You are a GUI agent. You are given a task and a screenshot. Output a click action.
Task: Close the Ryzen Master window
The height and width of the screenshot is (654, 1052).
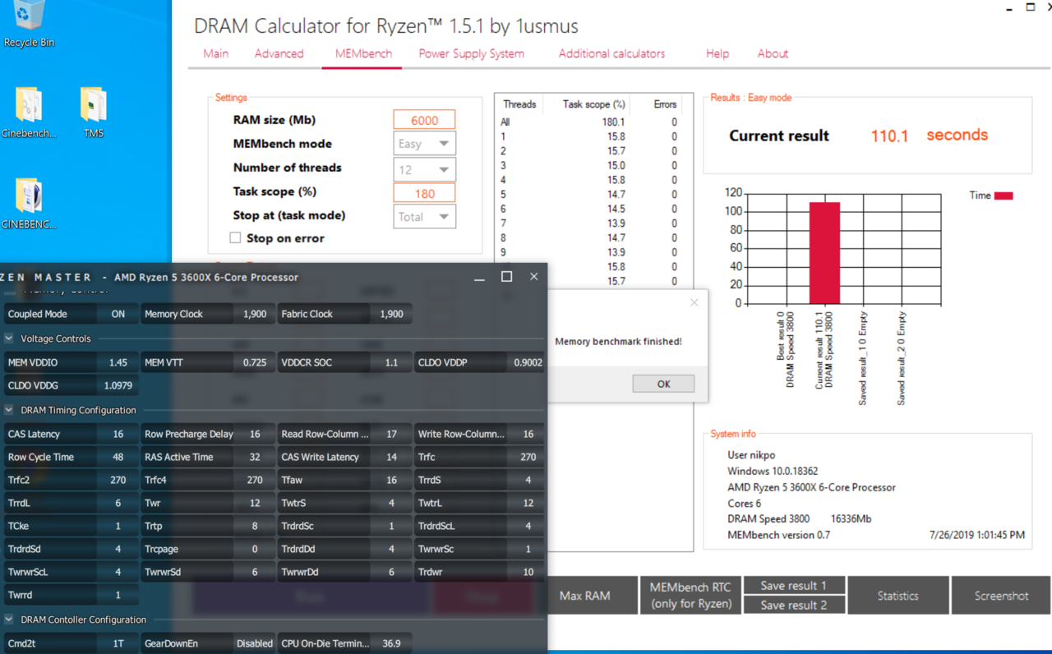tap(533, 277)
